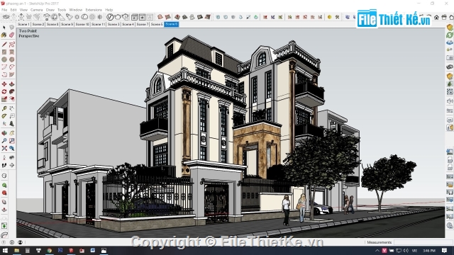454x255 pixels.
Task: Select the 2 Point Arc tool
Action: pos(11,67)
